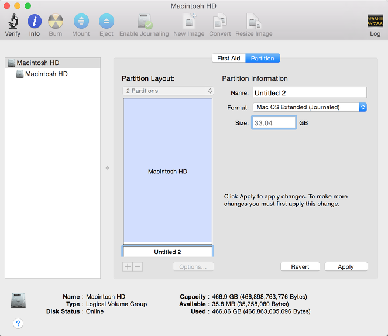Click the Resize Image icon

pos(254,21)
